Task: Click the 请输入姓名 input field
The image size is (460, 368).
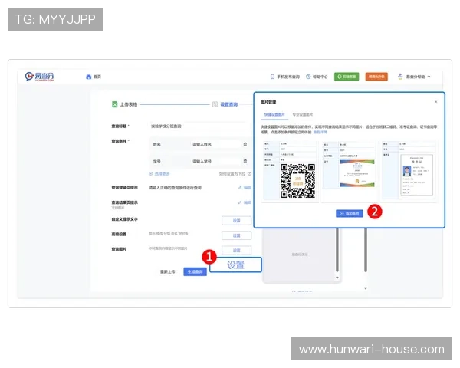Action: point(215,144)
